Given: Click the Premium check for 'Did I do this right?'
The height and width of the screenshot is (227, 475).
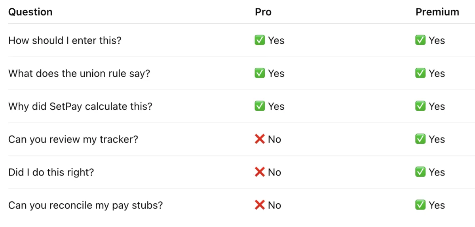Looking at the screenshot, I should 420,172.
